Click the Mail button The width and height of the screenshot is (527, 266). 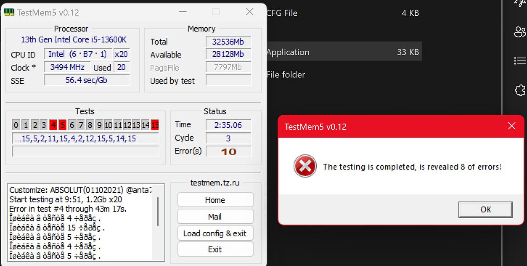(x=215, y=216)
